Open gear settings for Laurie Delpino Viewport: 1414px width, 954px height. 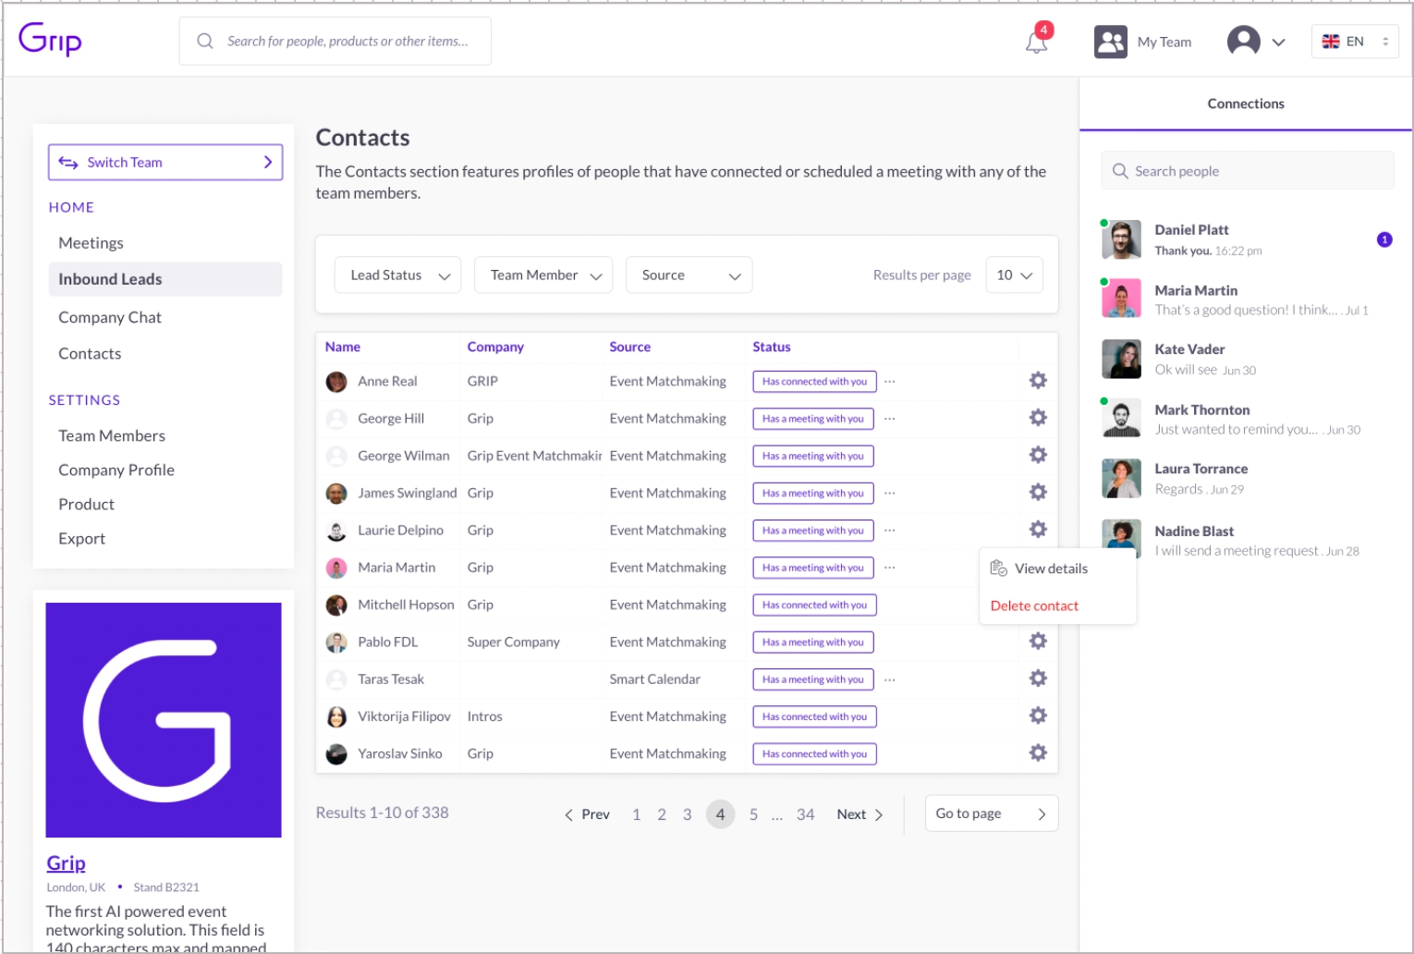pyautogui.click(x=1038, y=529)
